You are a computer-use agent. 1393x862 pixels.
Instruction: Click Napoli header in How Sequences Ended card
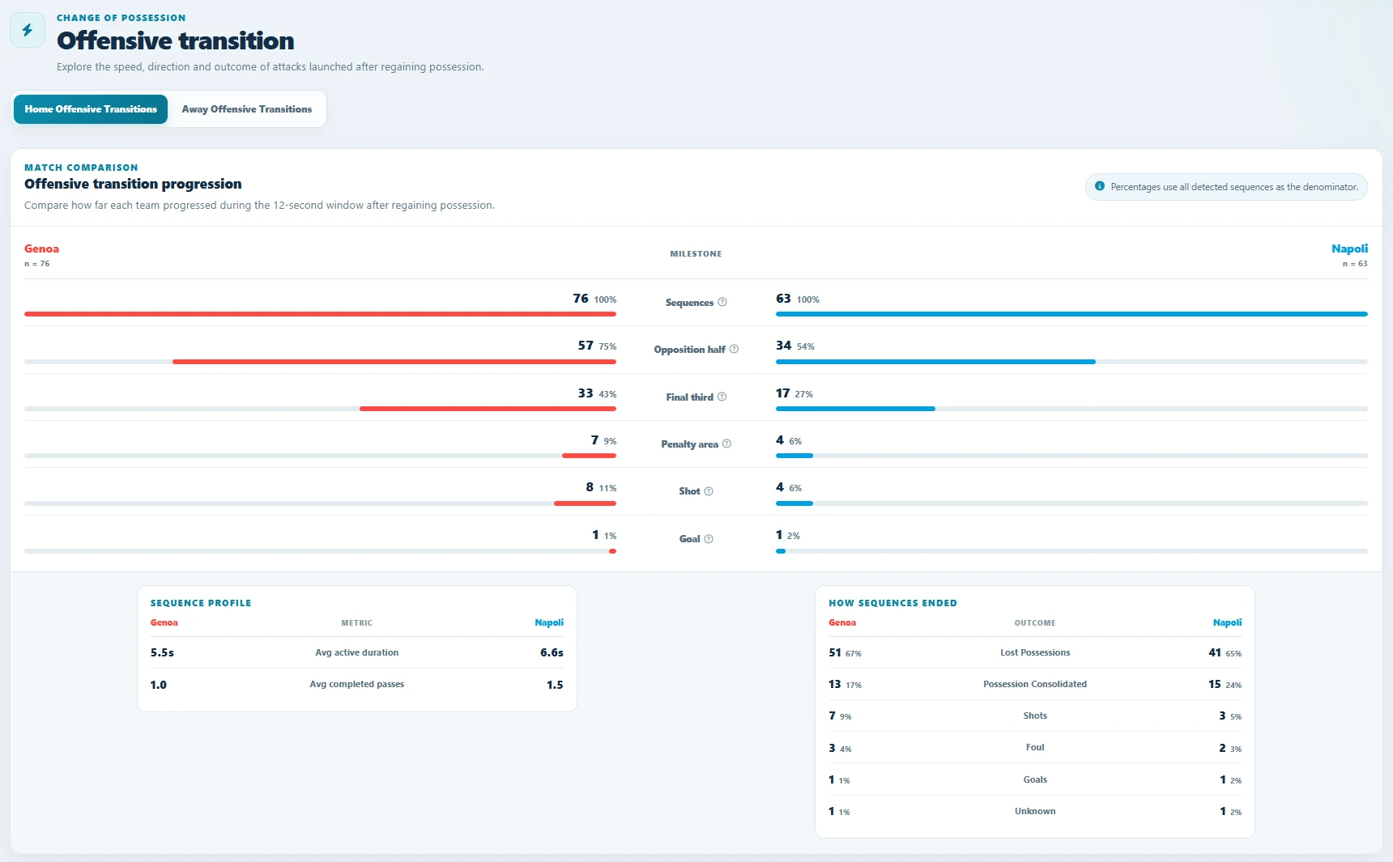pyautogui.click(x=1227, y=622)
